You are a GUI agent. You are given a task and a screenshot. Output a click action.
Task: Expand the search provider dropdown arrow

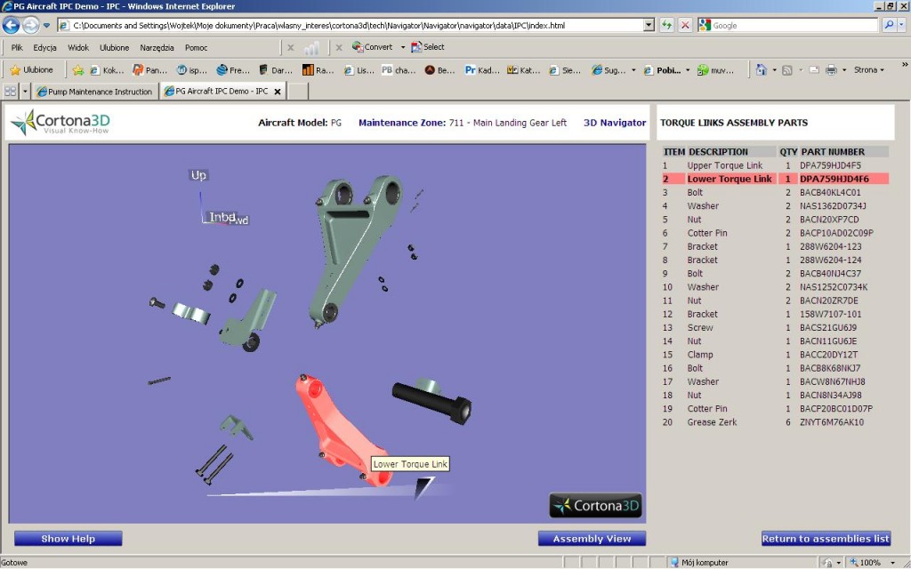(x=902, y=25)
